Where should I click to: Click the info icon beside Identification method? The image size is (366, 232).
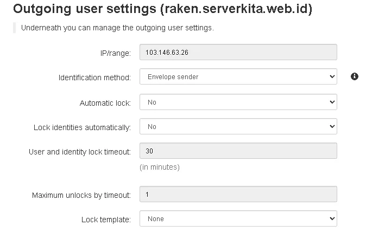(355, 76)
